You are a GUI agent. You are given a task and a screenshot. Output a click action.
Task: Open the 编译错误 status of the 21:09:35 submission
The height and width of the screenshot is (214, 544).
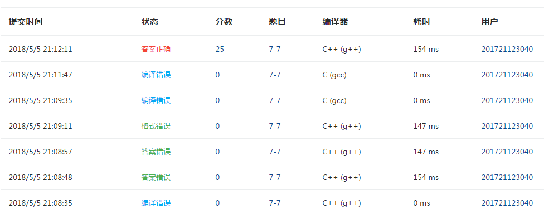coord(156,100)
